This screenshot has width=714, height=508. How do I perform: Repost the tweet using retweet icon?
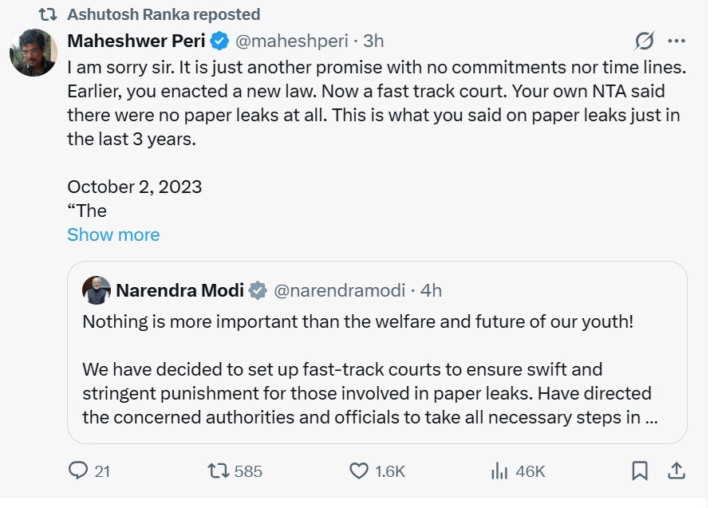(218, 471)
